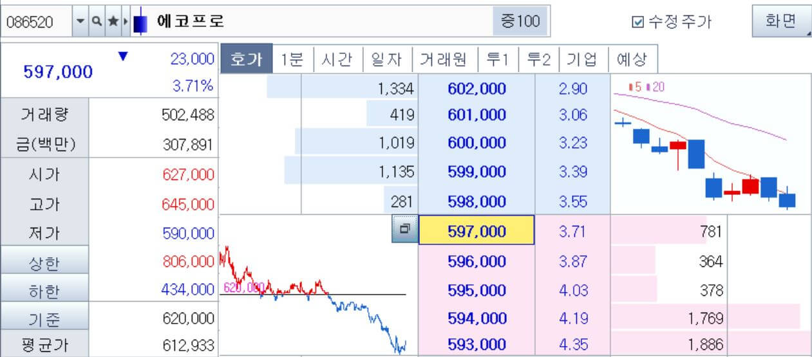Screen dimensions: 812x357
Task: Click the 상한 button
Action: 44,261
